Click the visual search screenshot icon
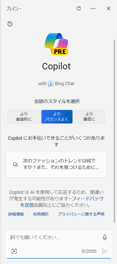Viewport: 117px width, 264px height. (14, 251)
